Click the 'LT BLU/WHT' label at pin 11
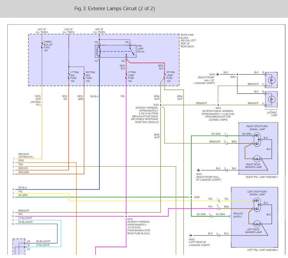288x258 pixels. [x=25, y=218]
